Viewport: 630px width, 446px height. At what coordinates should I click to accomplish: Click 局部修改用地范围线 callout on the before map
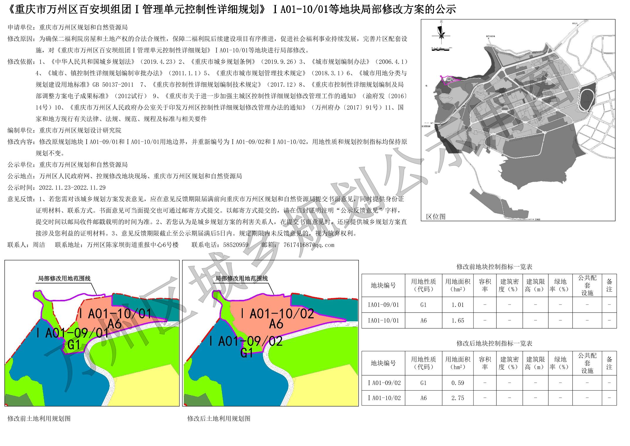pos(64,278)
